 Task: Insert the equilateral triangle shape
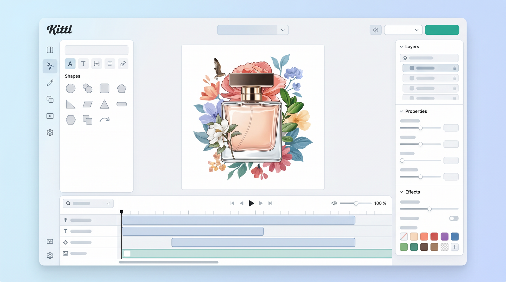pyautogui.click(x=104, y=104)
